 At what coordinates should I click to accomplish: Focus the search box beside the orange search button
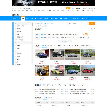(x=78, y=23)
